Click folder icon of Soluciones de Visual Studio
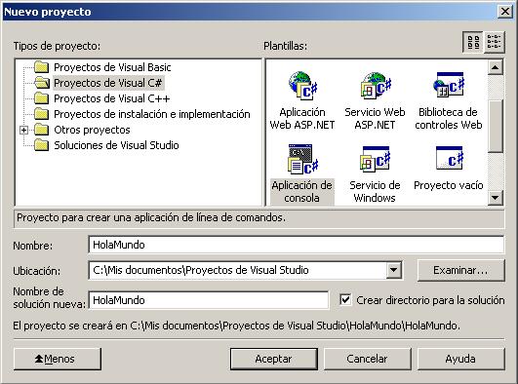 (x=42, y=145)
